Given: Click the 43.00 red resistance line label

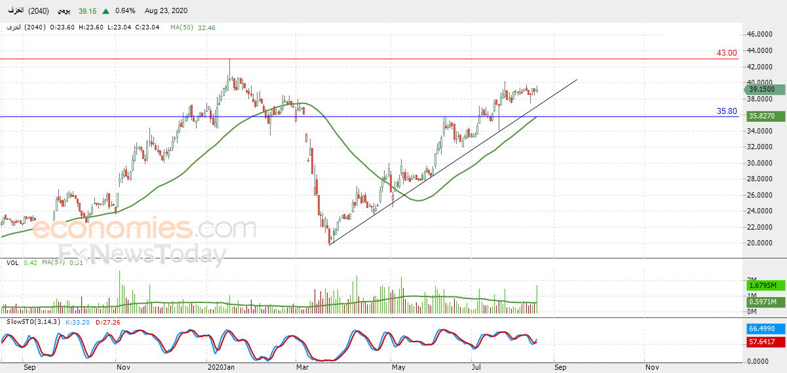Looking at the screenshot, I should click(x=726, y=53).
